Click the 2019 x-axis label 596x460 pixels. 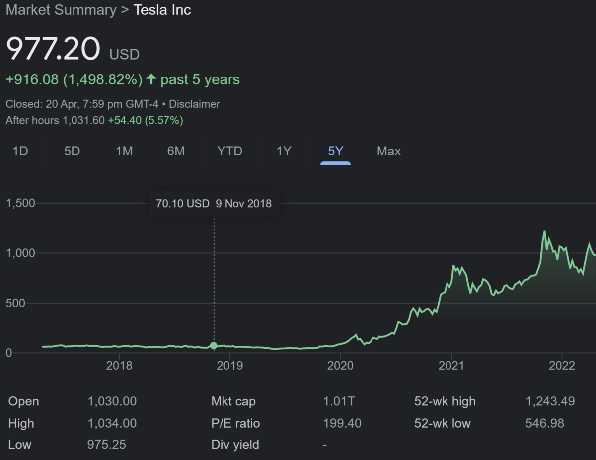(230, 366)
